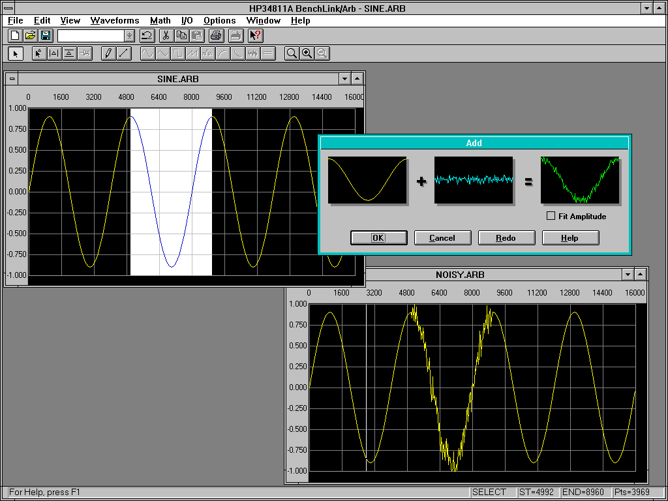
Task: Open the Waveforms menu
Action: click(115, 20)
